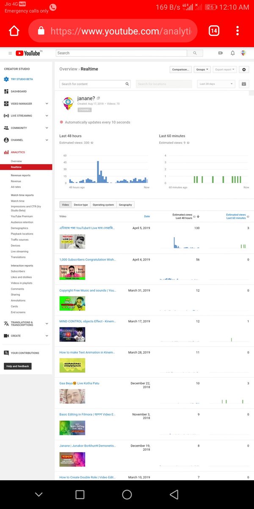Click in the YouTube Search field
The image size is (254, 509).
point(121,53)
